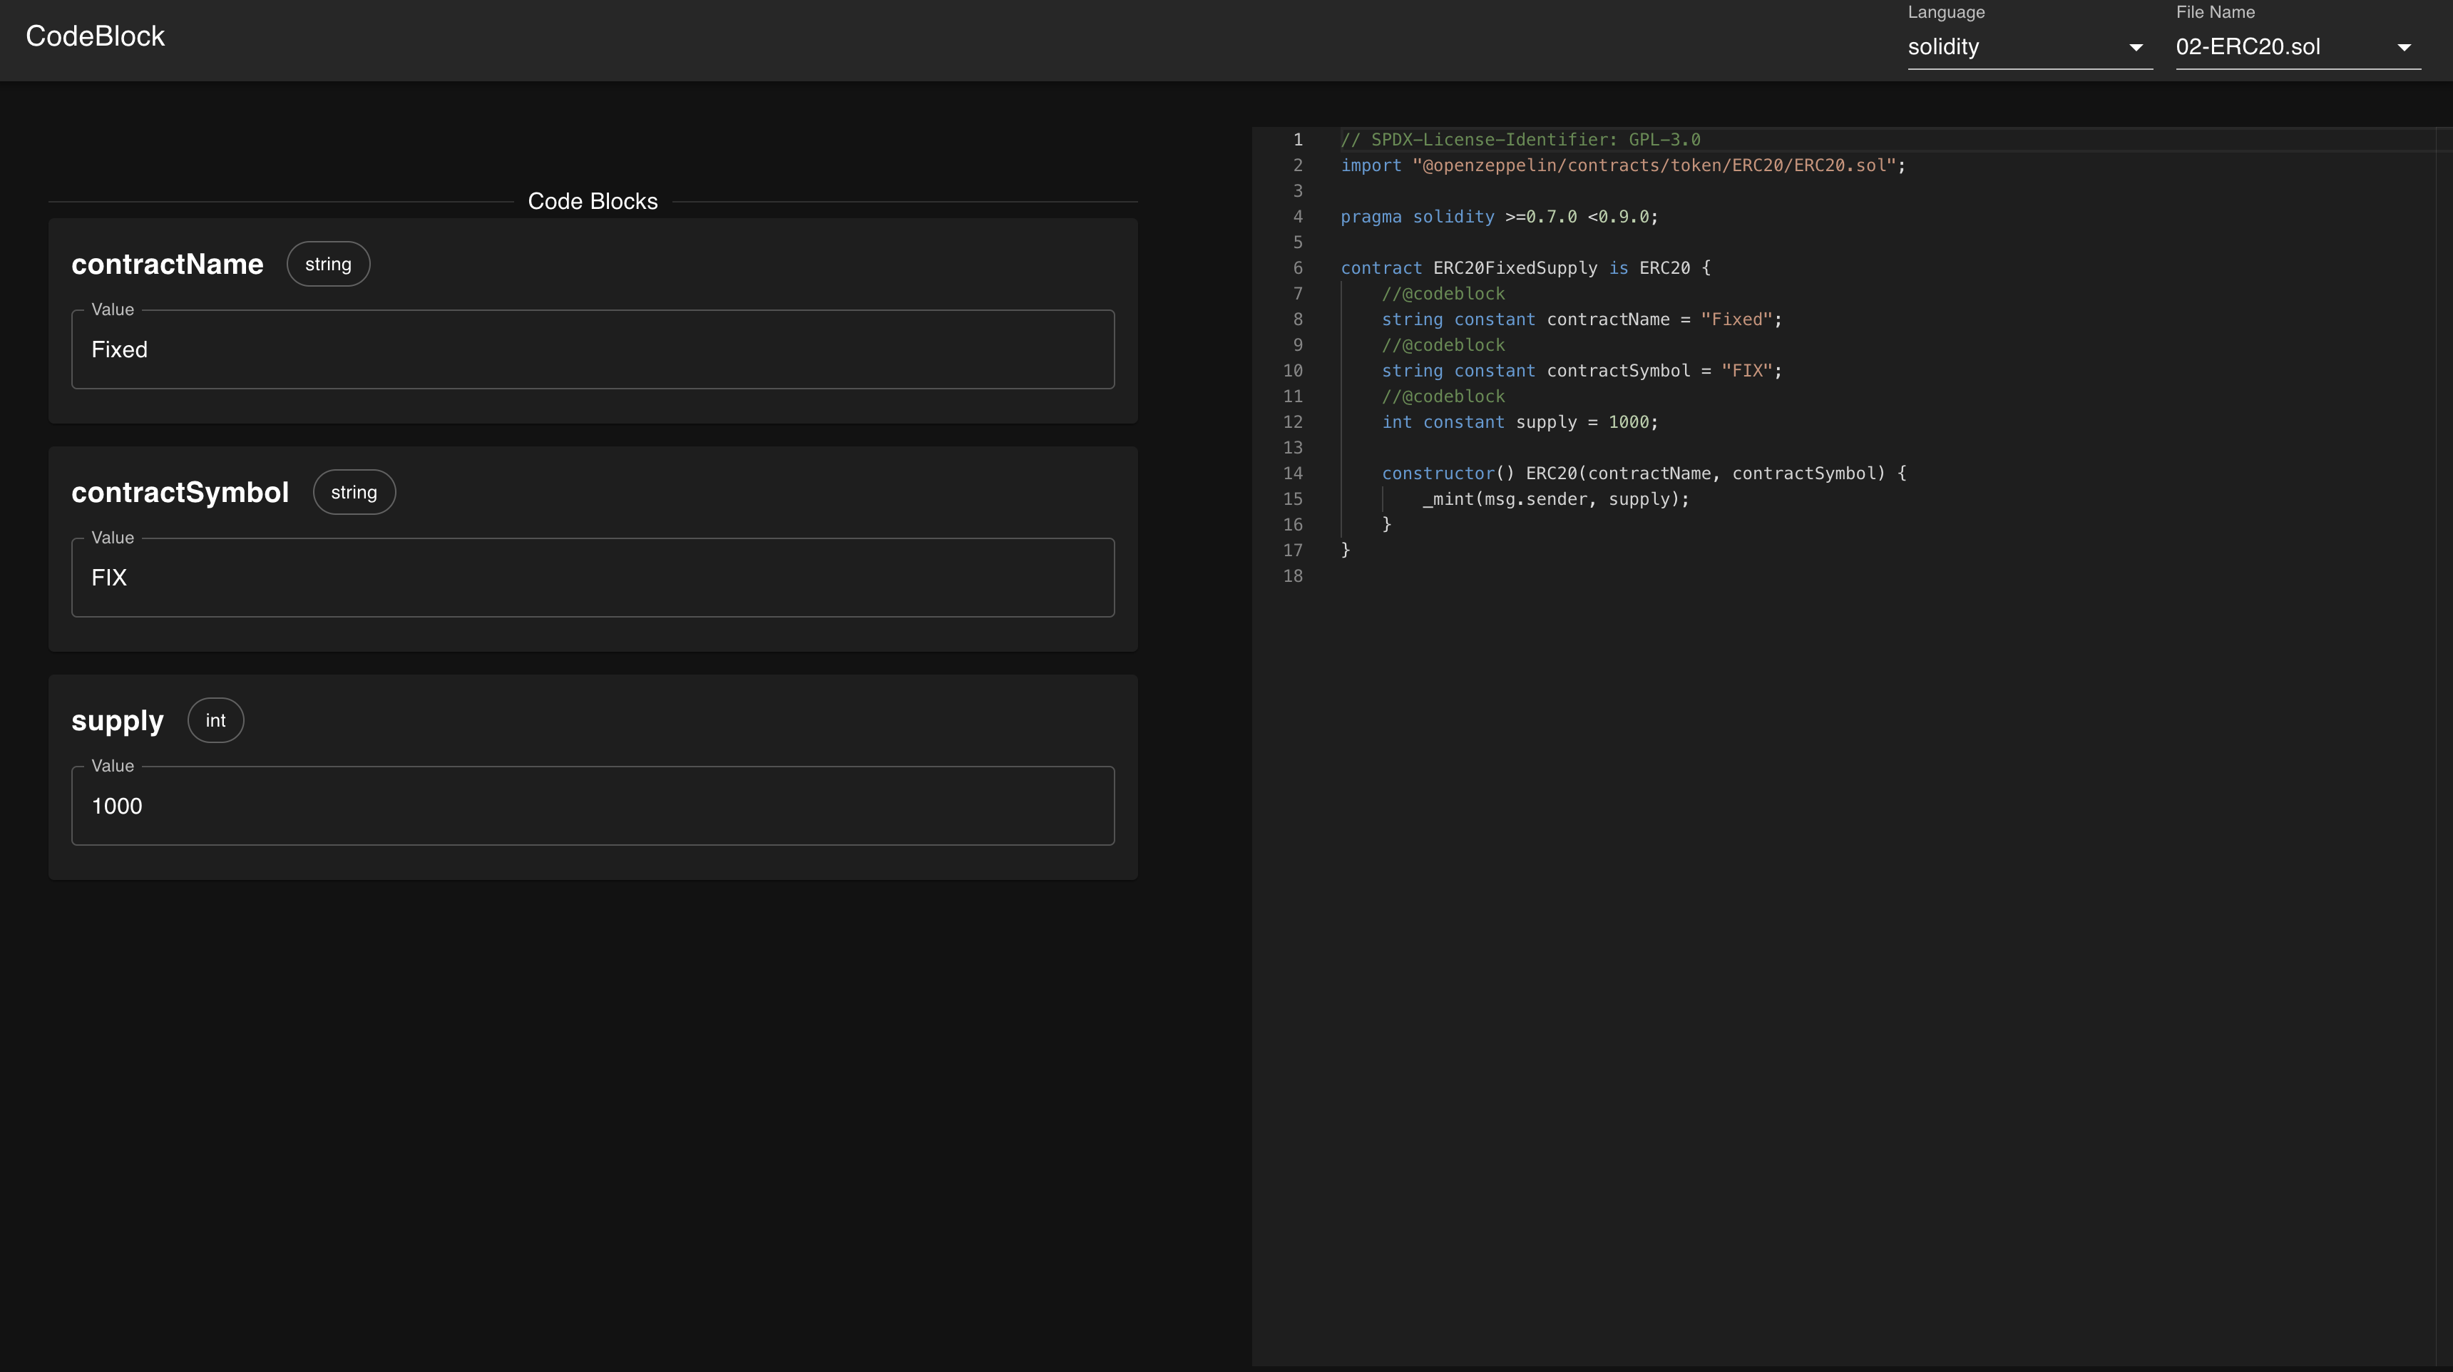The height and width of the screenshot is (1372, 2453).
Task: Click line number 18 in the editor gutter
Action: click(1292, 577)
